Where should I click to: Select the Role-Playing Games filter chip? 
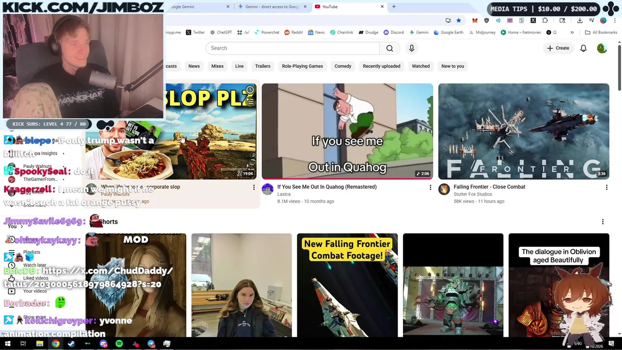point(302,66)
